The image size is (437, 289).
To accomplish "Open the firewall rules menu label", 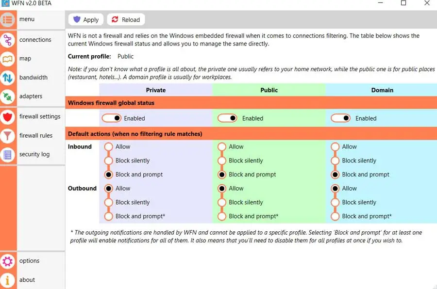I will [x=36, y=136].
